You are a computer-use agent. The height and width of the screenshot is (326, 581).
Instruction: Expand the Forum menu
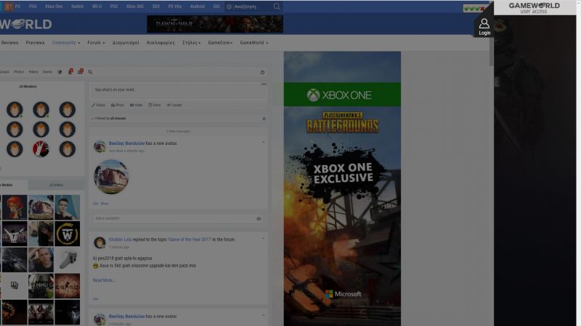[96, 43]
